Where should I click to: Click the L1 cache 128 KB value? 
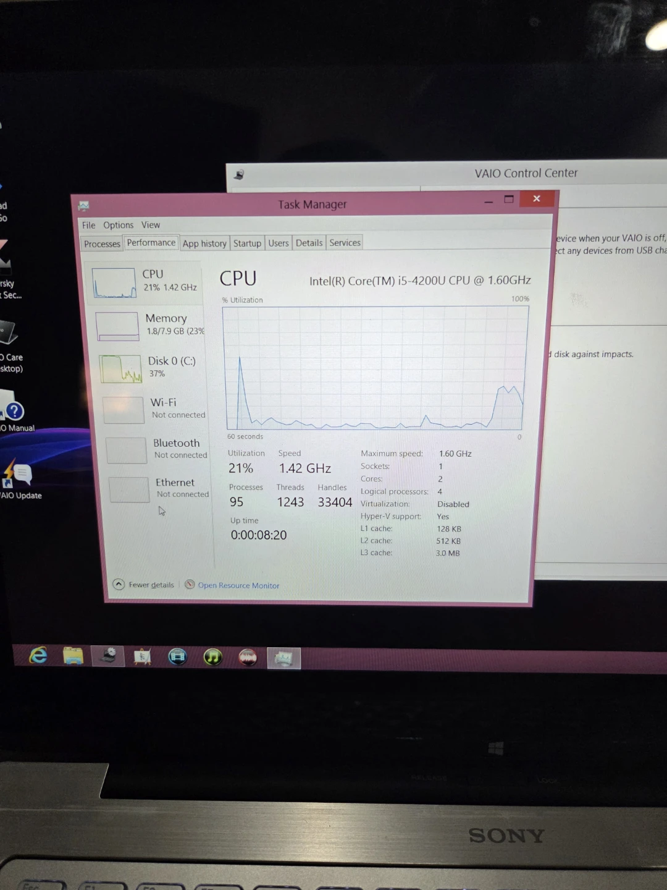click(449, 529)
